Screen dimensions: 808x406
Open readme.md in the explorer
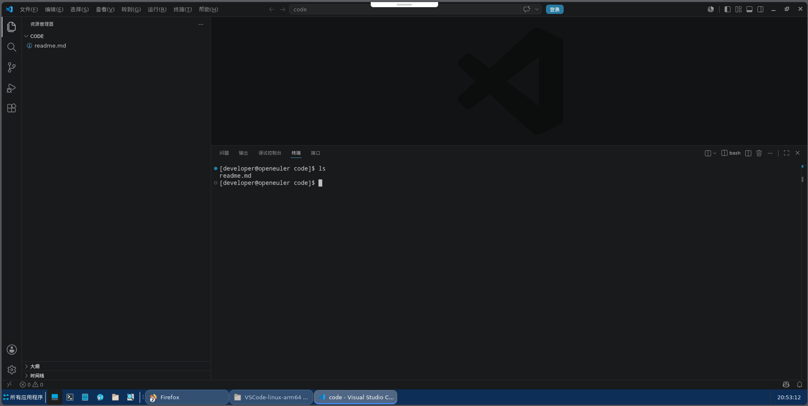(x=116, y=45)
